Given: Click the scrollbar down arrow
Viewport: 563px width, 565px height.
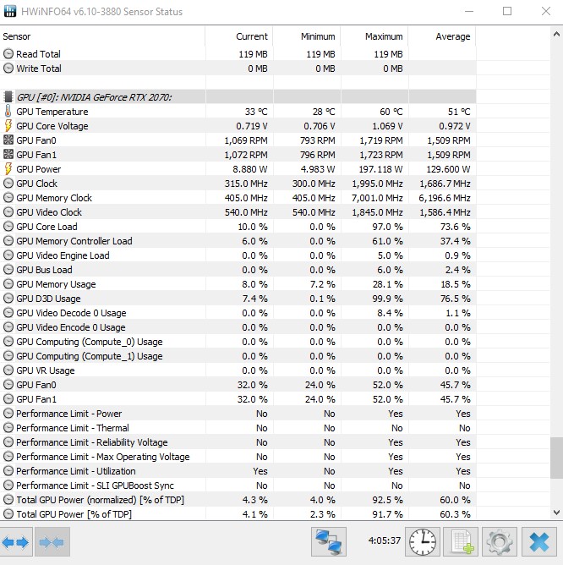Looking at the screenshot, I should [556, 512].
